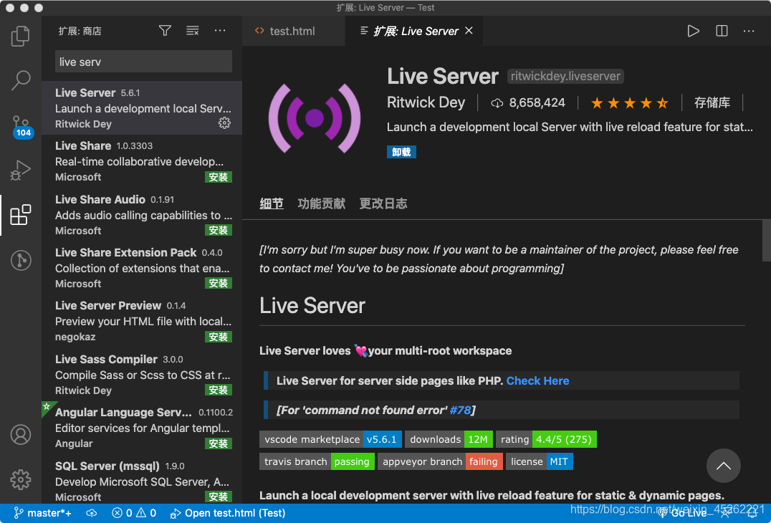Click the Ritwick Dey publisher name
Screen dimensions: 771x523
pos(426,102)
